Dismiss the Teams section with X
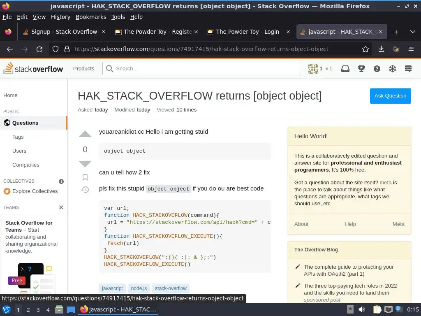 click(61, 207)
